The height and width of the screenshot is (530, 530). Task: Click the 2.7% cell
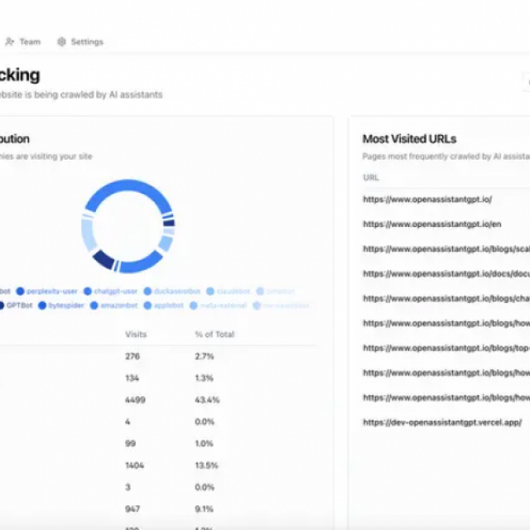point(205,356)
